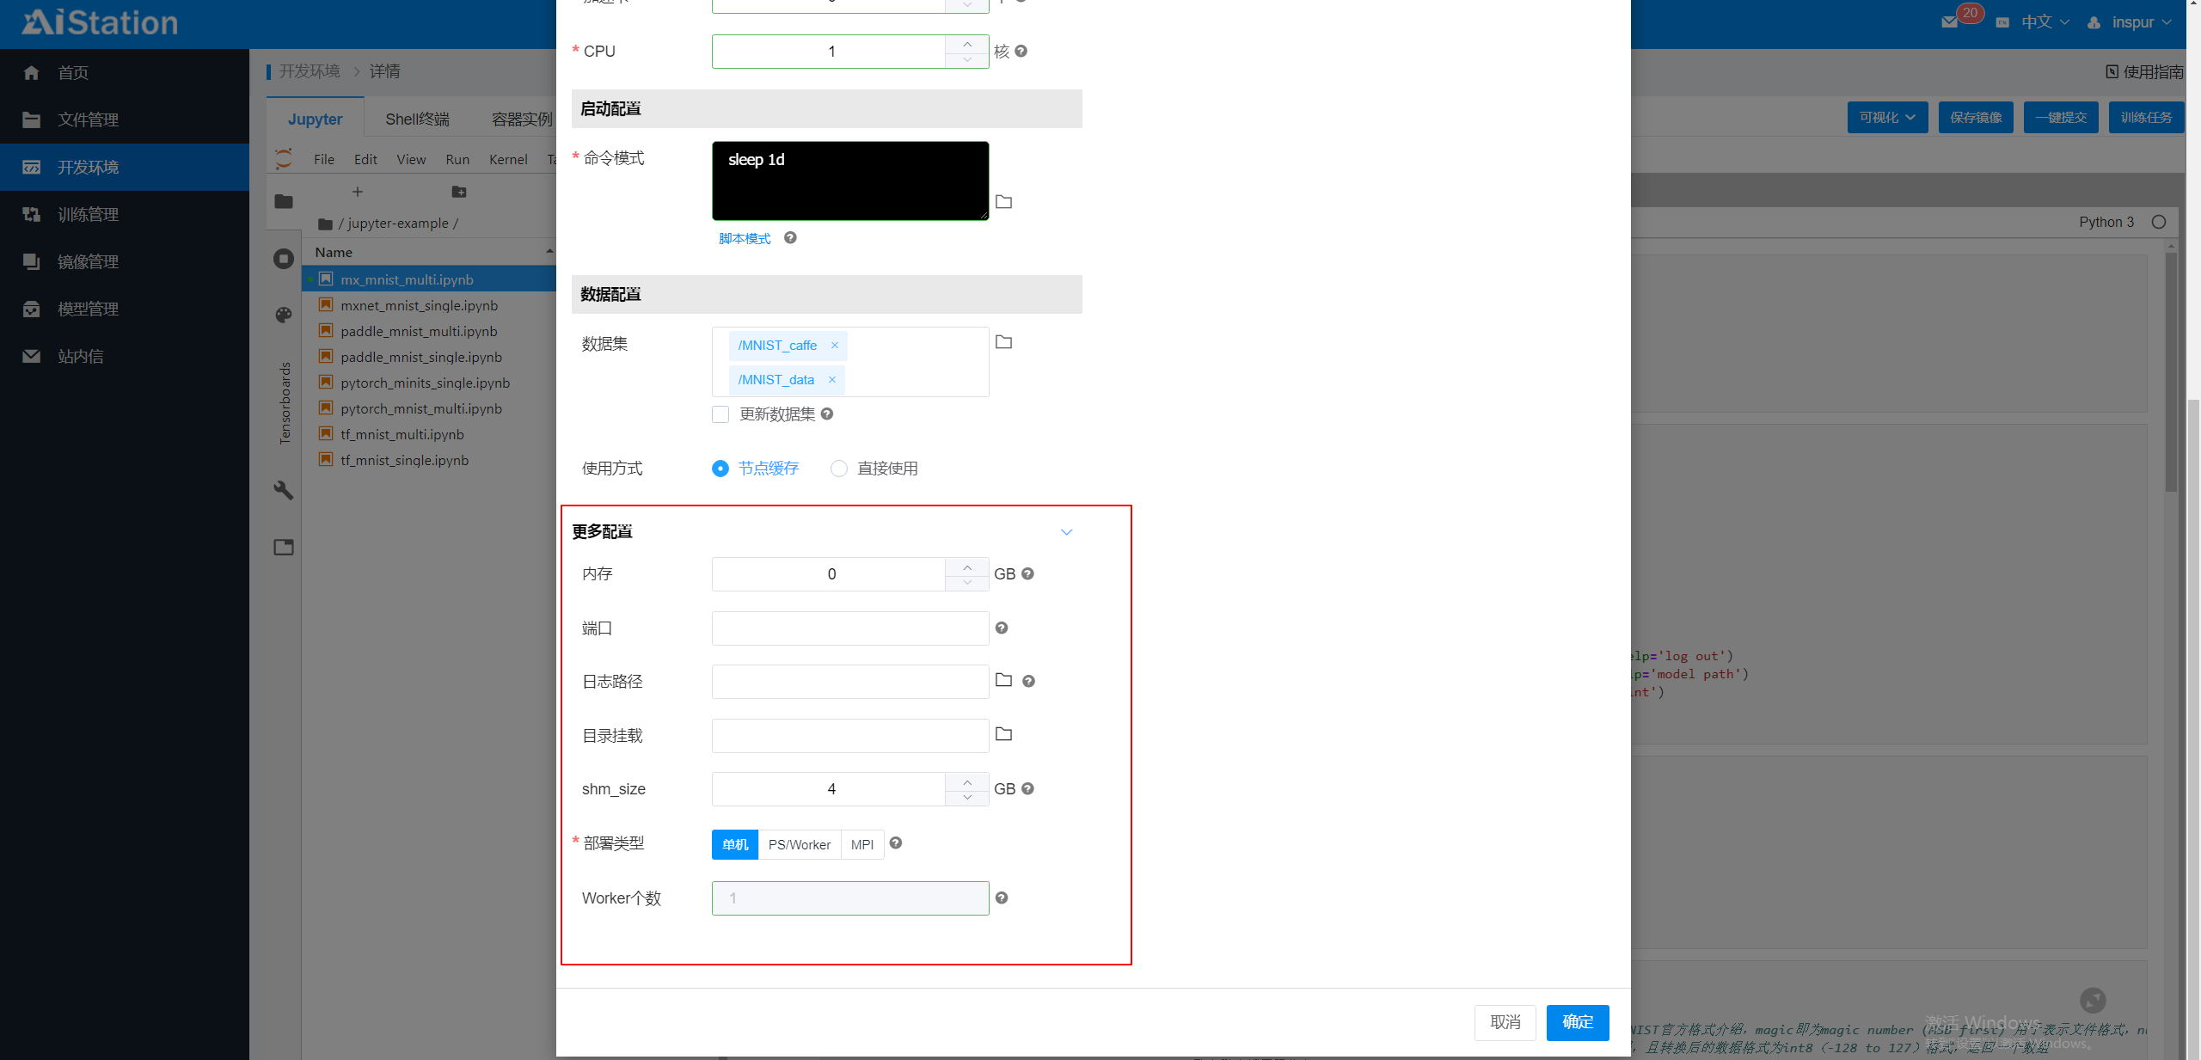The height and width of the screenshot is (1060, 2201).
Task: Increase CPU cores with up arrow
Action: [967, 44]
